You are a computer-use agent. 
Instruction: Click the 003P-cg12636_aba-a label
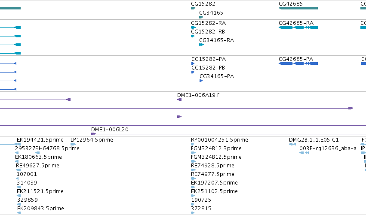click(x=328, y=148)
